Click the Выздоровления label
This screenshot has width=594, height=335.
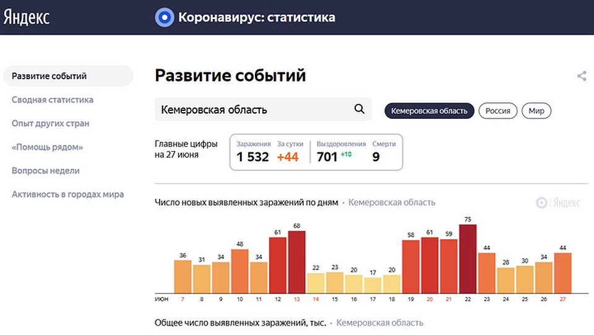pos(342,144)
